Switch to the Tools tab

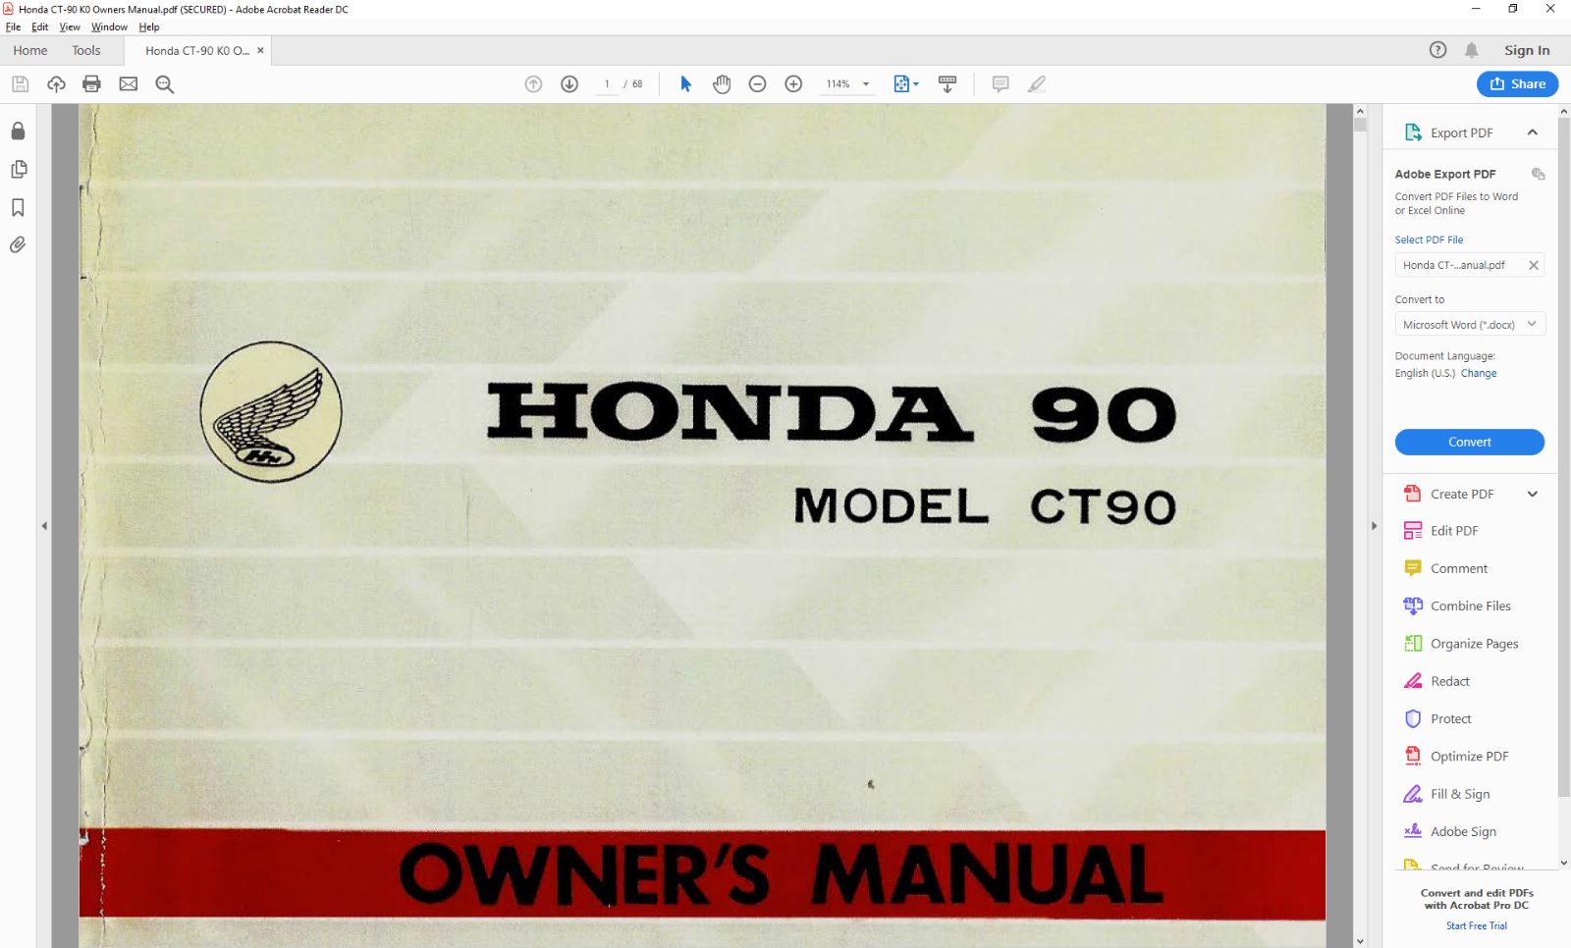[x=86, y=51]
